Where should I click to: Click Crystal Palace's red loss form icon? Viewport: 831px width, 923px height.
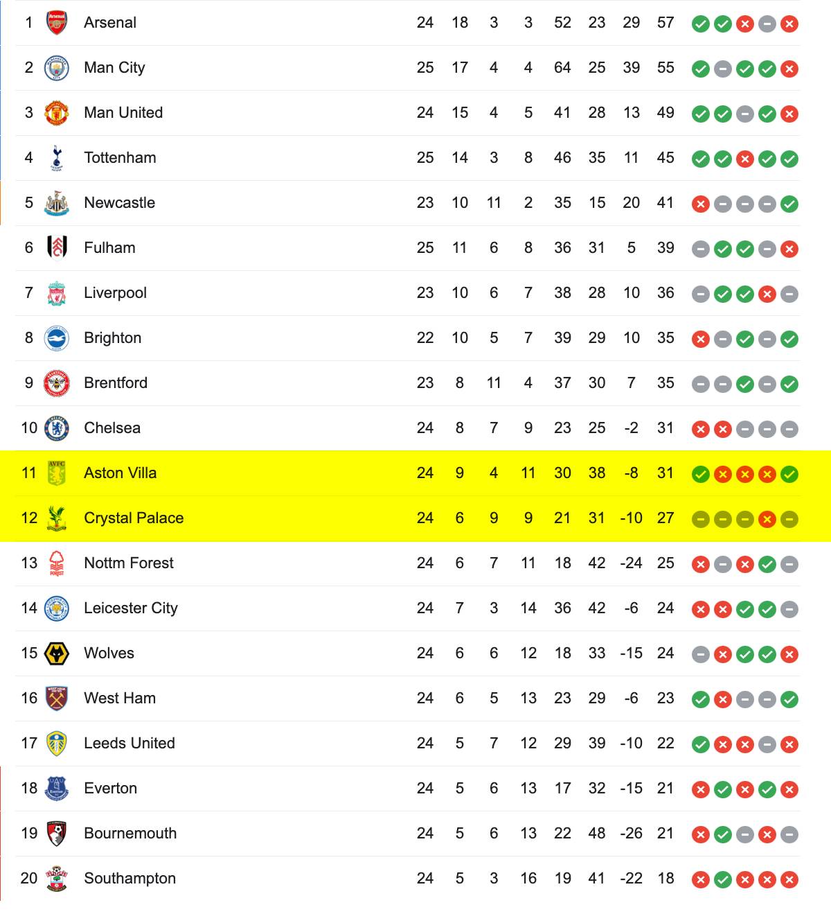767,520
